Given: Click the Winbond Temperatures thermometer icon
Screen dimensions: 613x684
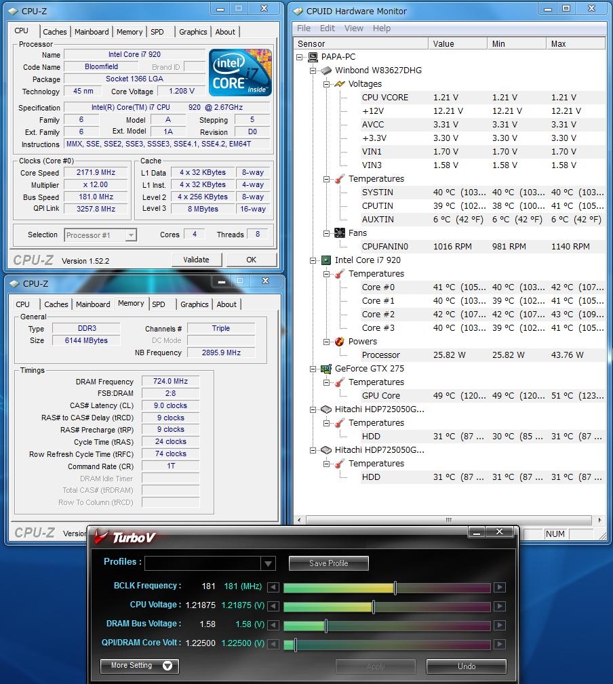Looking at the screenshot, I should [x=340, y=179].
